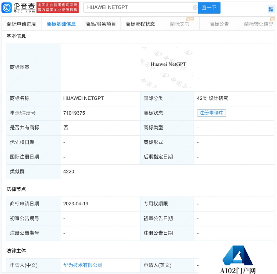Click the 国际注册日期 label cell
277x274 pixels.
pos(33,157)
